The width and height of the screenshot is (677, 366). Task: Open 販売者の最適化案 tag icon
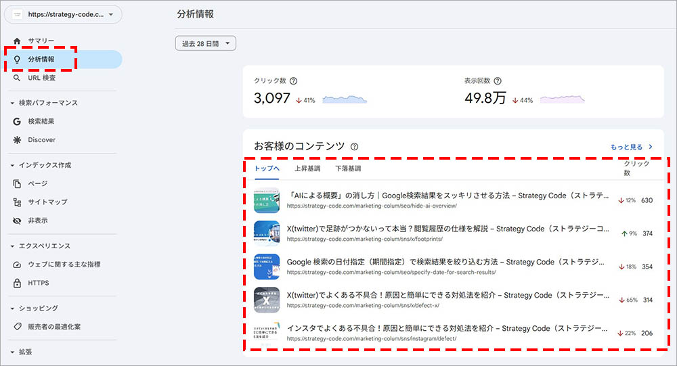[x=17, y=327]
